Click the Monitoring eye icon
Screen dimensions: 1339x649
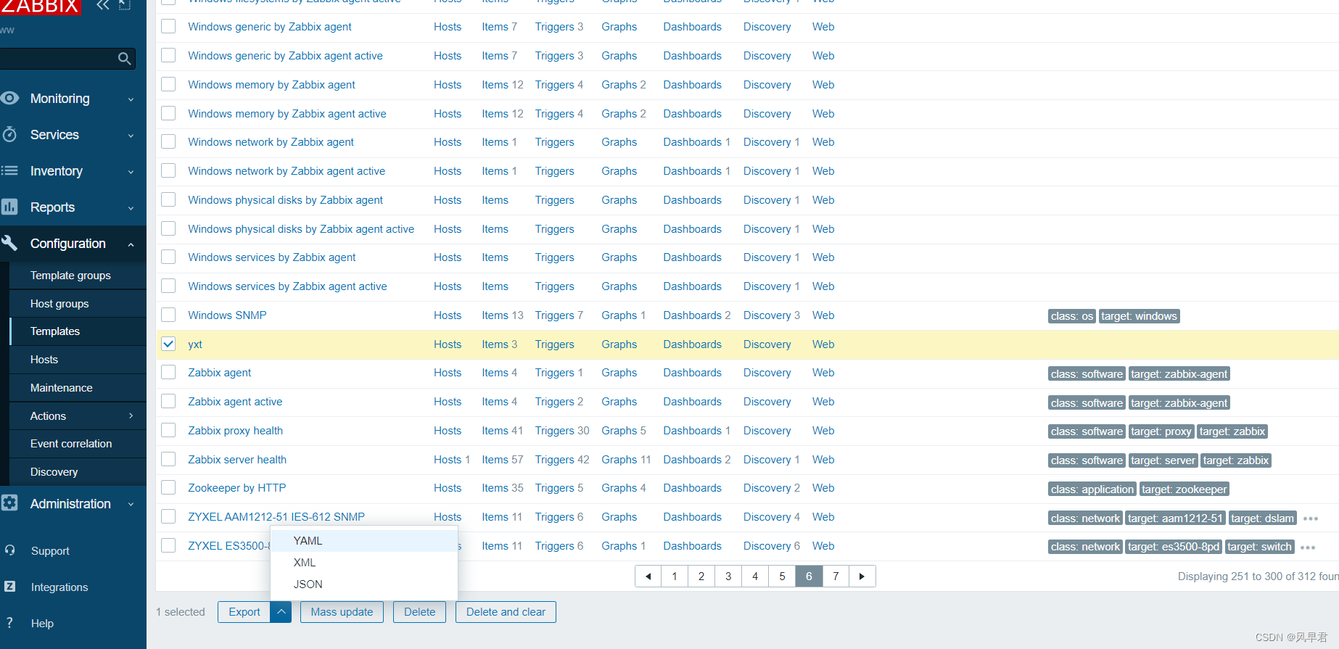[x=9, y=98]
